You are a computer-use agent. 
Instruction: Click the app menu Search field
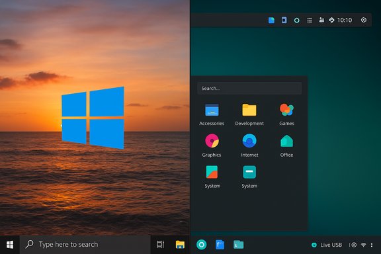click(x=249, y=88)
